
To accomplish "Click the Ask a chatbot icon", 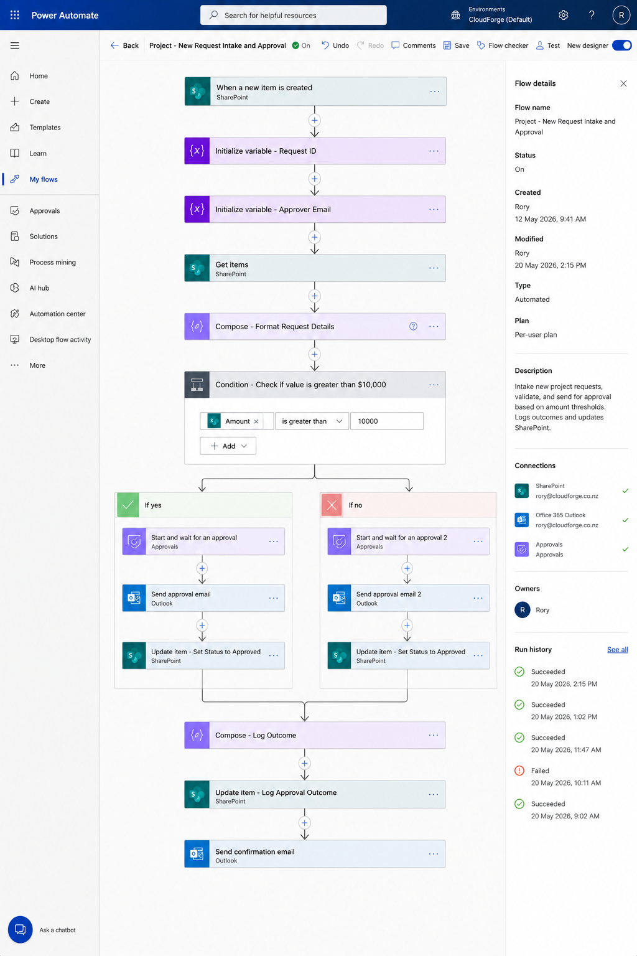I will (x=20, y=929).
